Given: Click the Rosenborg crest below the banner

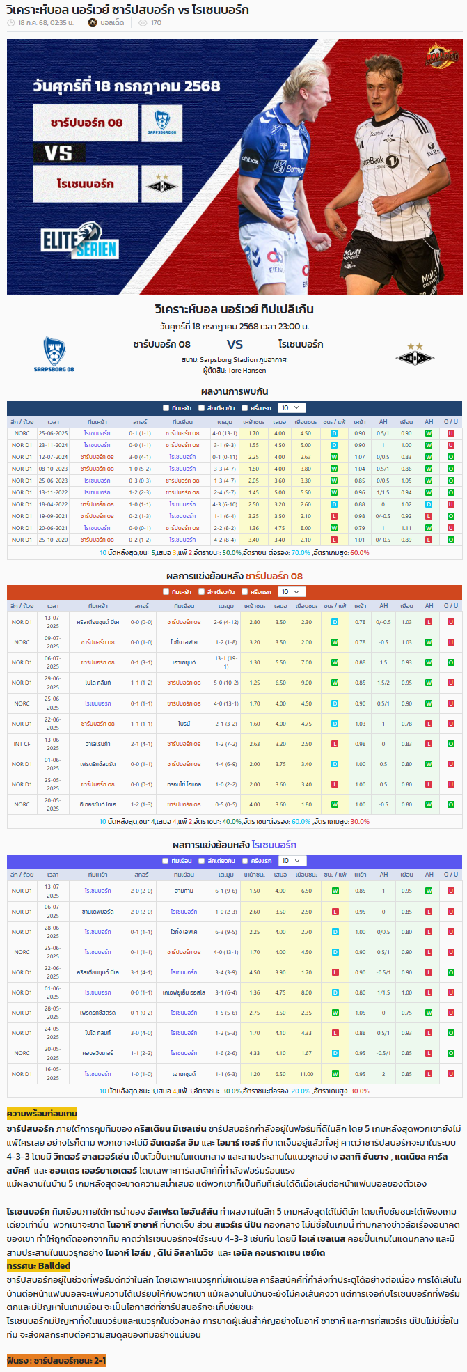Looking at the screenshot, I should click(415, 354).
